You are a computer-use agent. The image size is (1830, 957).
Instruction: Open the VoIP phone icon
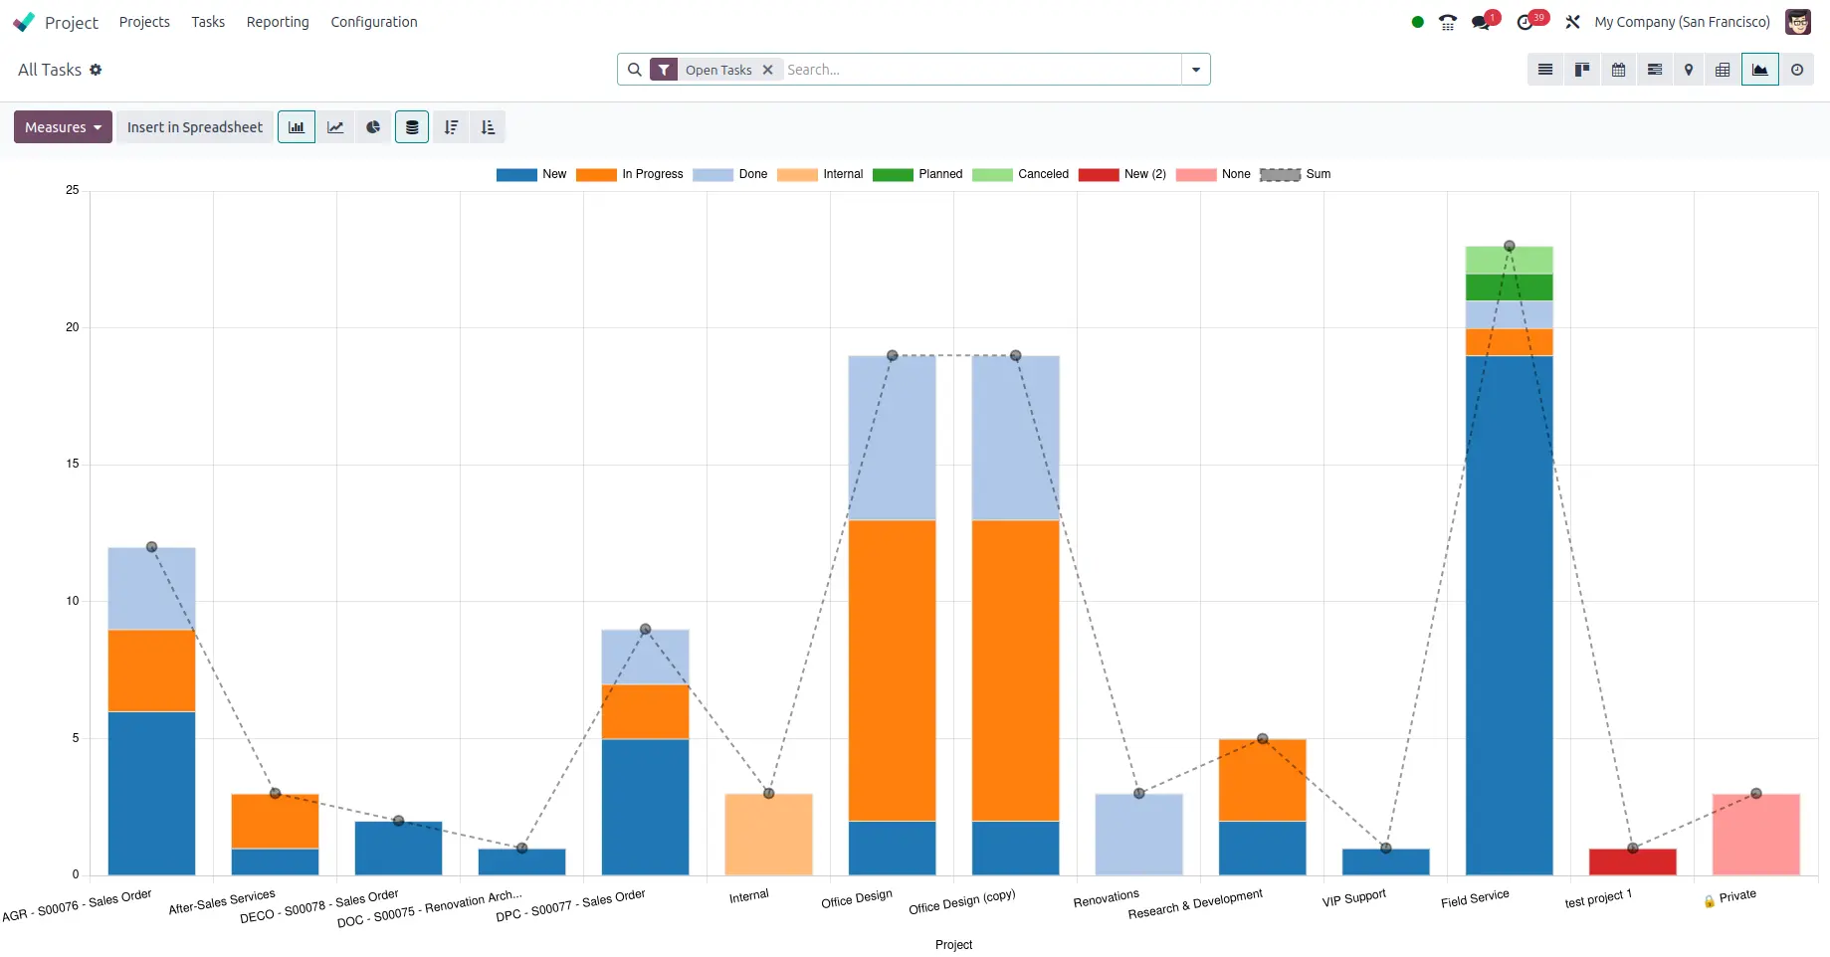(x=1447, y=22)
